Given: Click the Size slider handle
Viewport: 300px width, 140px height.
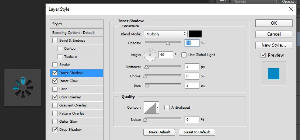Looking at the screenshot, I should click(x=147, y=85).
